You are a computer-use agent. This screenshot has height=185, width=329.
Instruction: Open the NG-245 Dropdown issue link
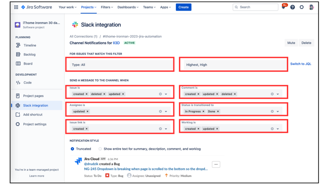(x=146, y=169)
